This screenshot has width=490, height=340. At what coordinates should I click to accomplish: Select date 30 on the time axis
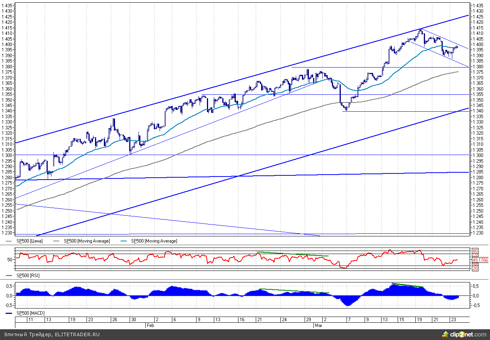(x=133, y=319)
